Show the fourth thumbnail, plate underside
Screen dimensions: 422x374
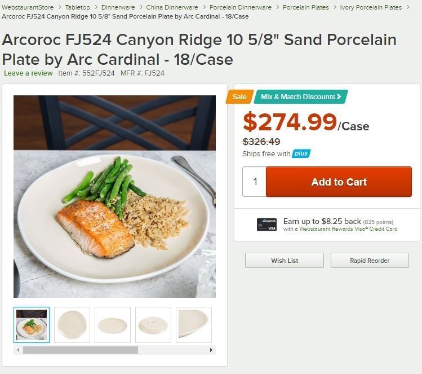pyautogui.click(x=153, y=325)
